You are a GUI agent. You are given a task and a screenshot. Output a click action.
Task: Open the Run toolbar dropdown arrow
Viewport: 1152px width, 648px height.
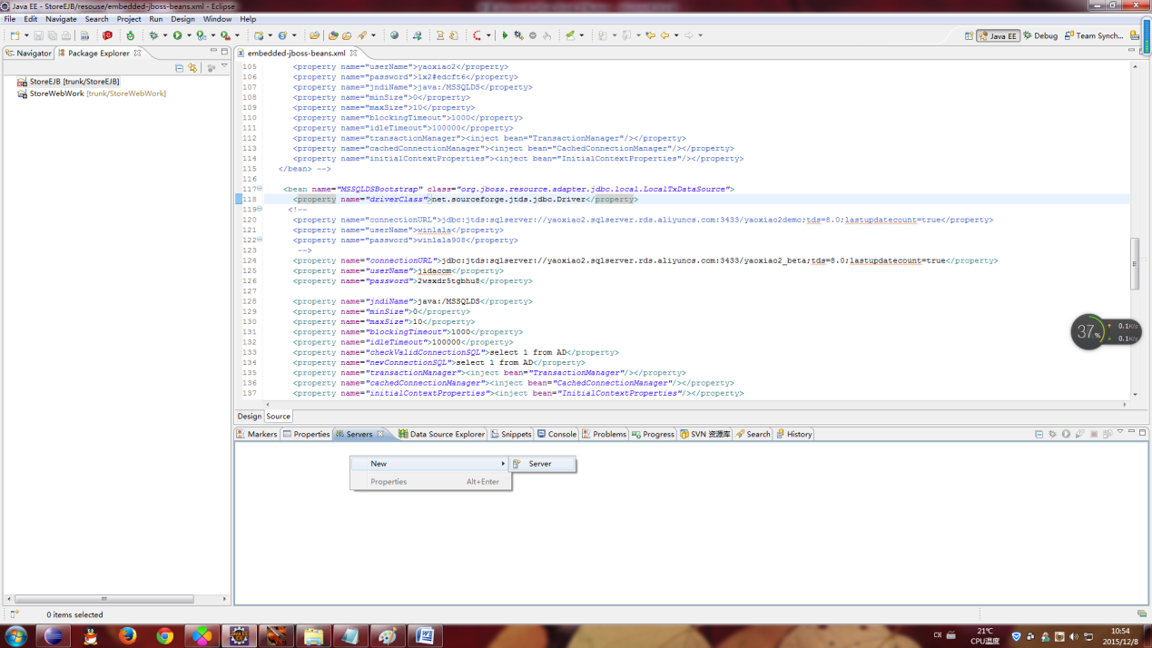tap(189, 35)
